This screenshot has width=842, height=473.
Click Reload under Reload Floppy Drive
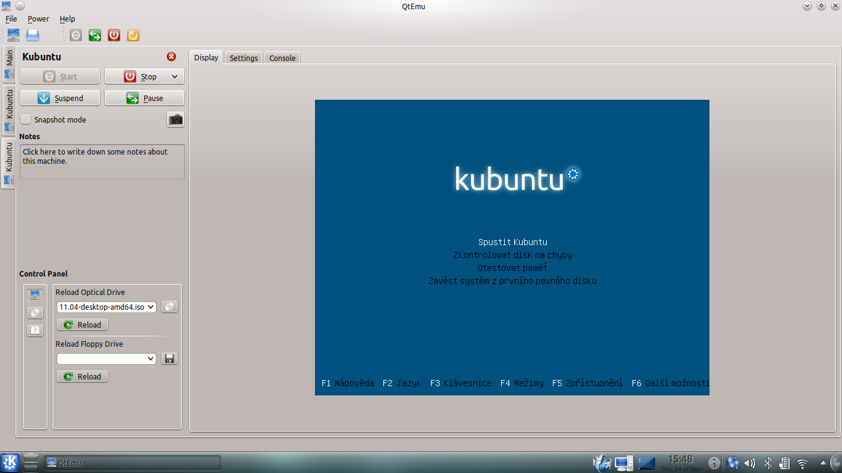pyautogui.click(x=82, y=376)
